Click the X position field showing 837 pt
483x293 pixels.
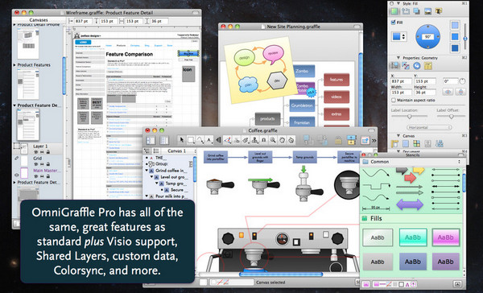(401, 81)
